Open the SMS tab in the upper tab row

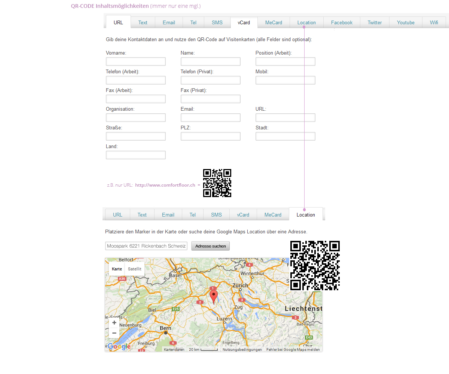[217, 22]
